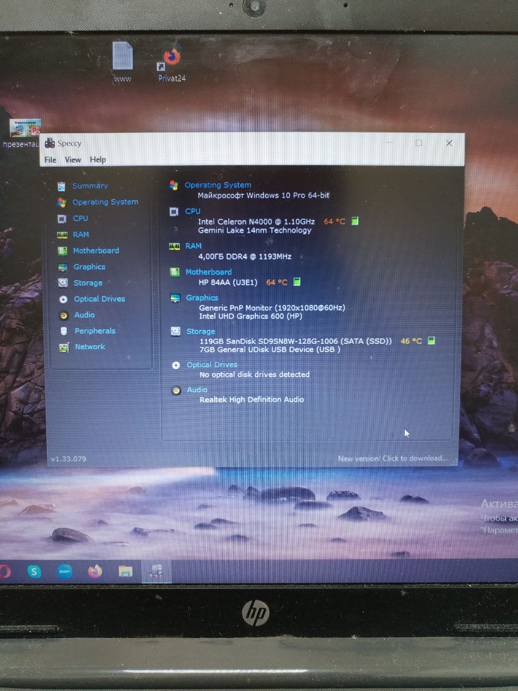Open Firefox from the taskbar

[95, 571]
